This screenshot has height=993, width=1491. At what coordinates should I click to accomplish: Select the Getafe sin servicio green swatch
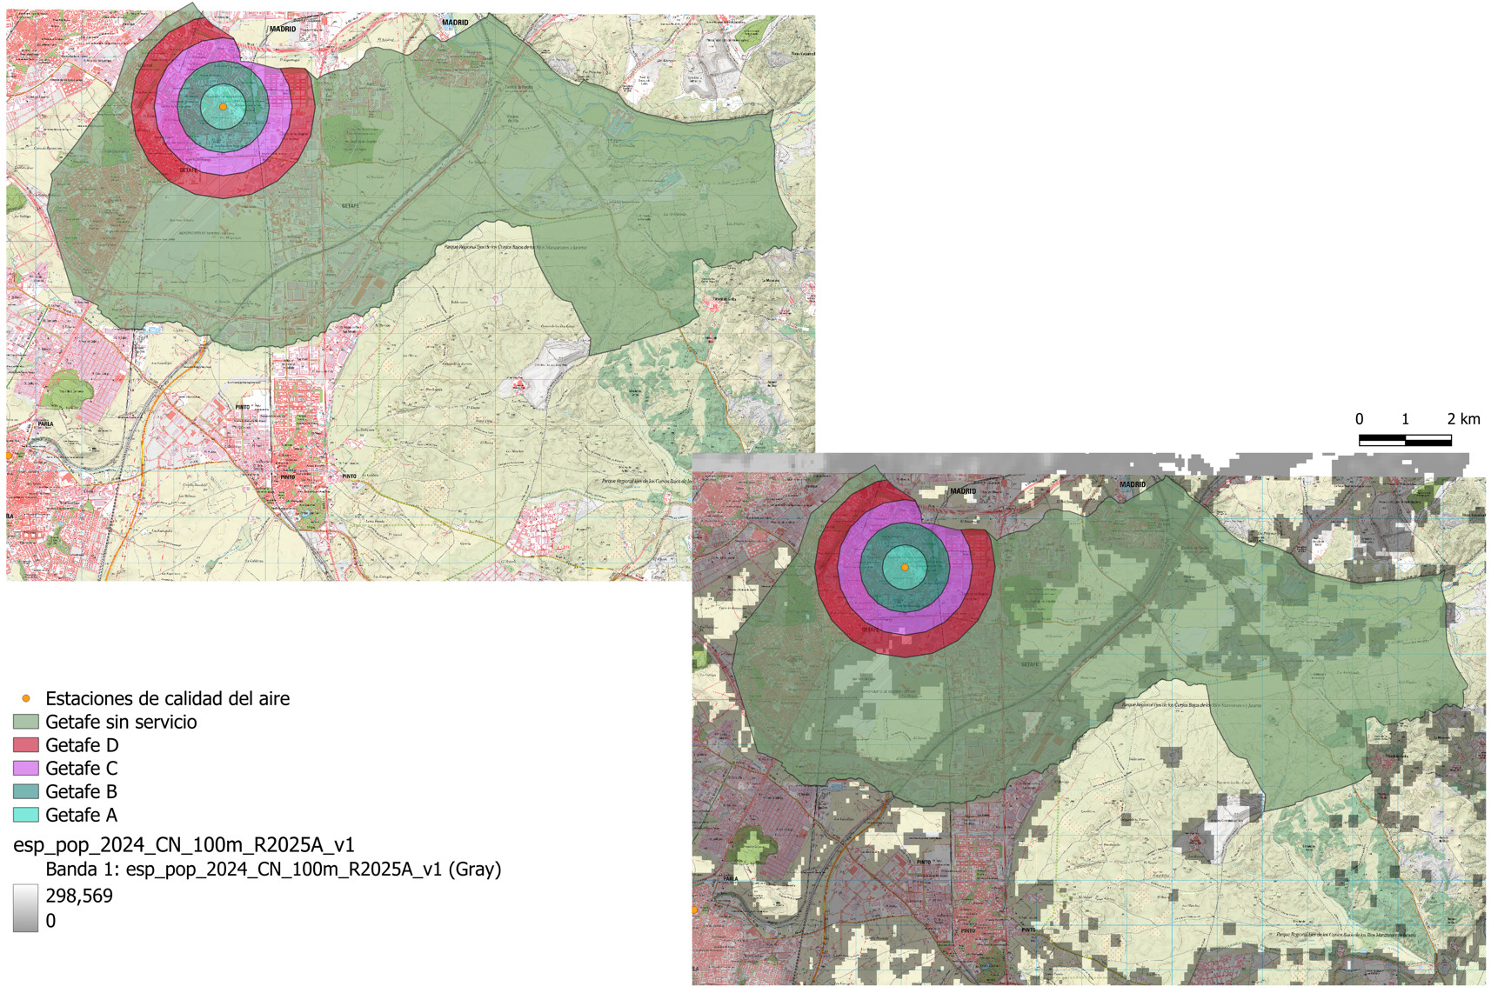pyautogui.click(x=26, y=722)
